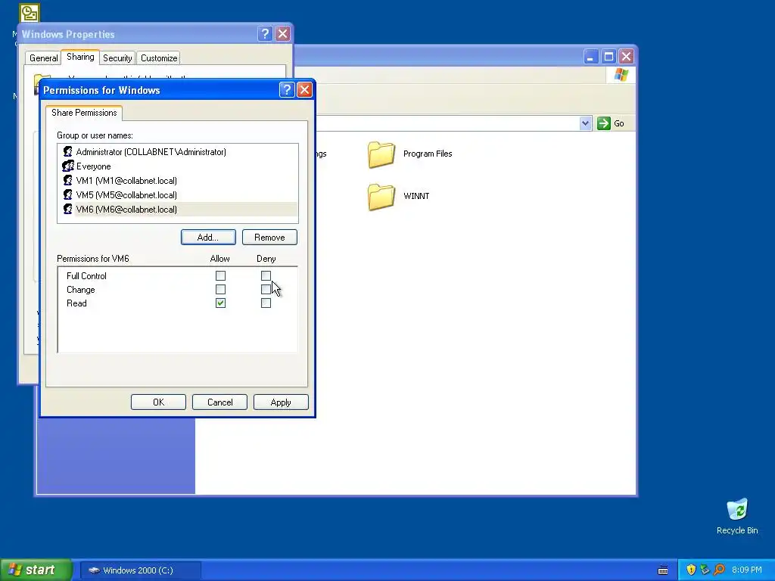Viewport: 775px width, 581px height.
Task: Open the Start menu
Action: (36, 570)
